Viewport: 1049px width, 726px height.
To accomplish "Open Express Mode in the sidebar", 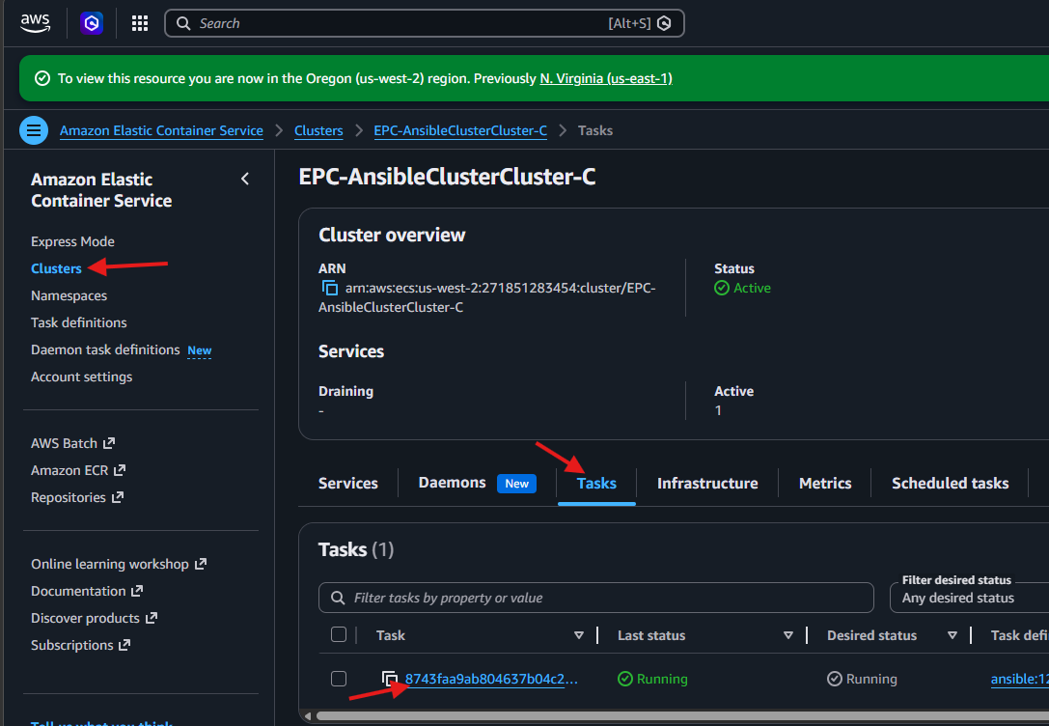I will click(72, 241).
